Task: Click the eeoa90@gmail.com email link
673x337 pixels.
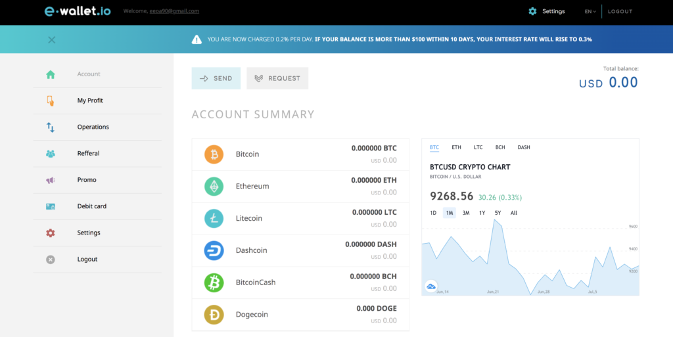Action: click(x=174, y=11)
